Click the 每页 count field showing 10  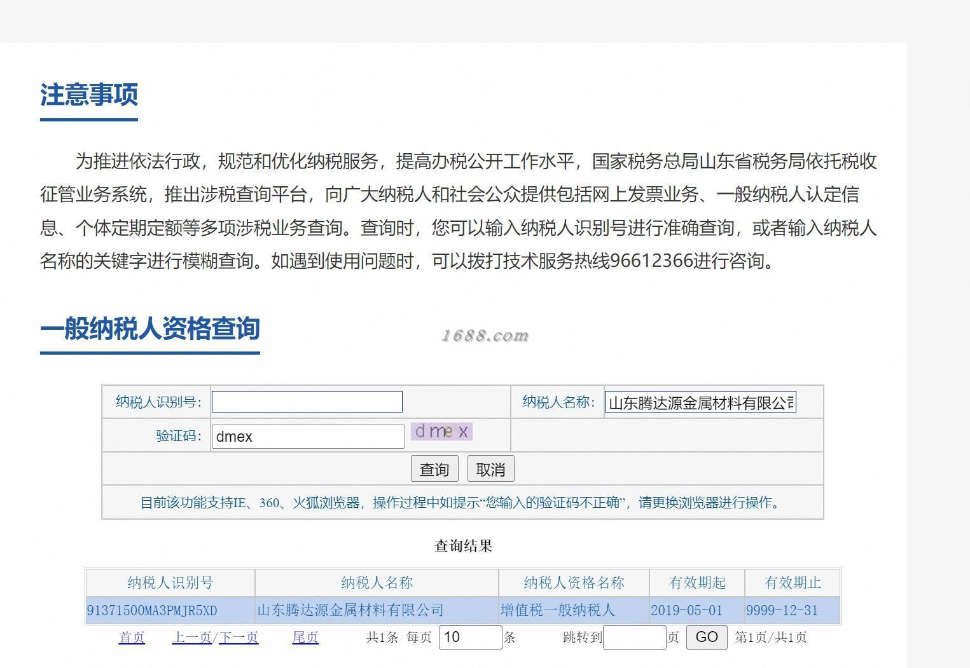point(471,637)
